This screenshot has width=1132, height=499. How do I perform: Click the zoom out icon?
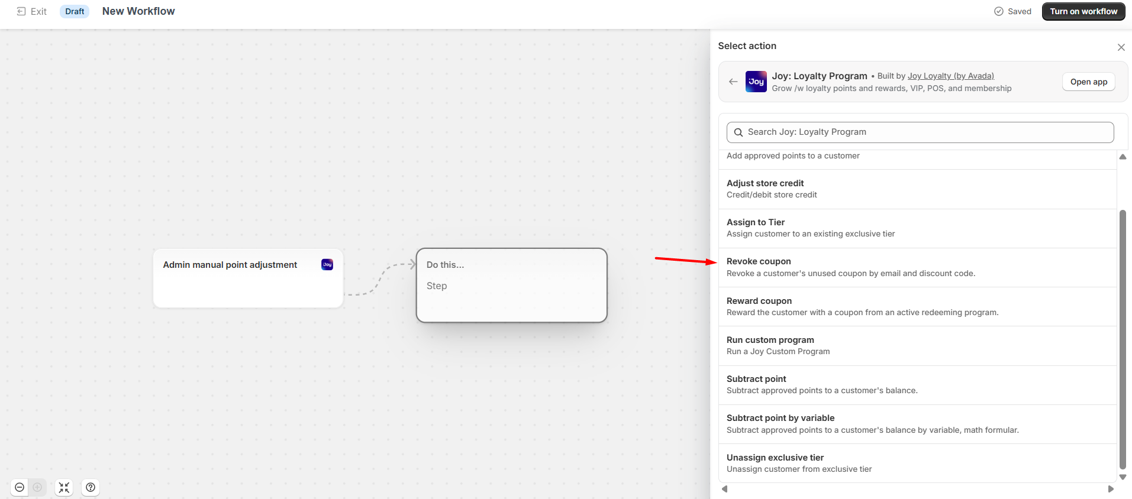click(20, 487)
